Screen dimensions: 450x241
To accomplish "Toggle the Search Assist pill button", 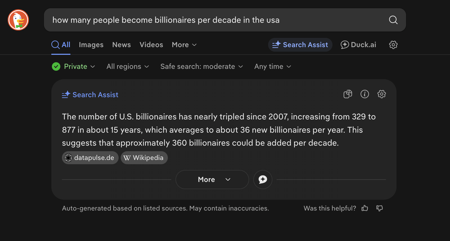I will [x=300, y=45].
